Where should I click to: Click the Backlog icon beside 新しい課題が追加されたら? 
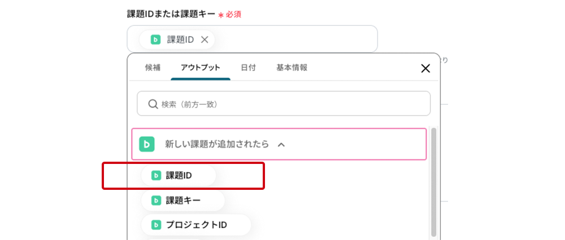click(147, 144)
